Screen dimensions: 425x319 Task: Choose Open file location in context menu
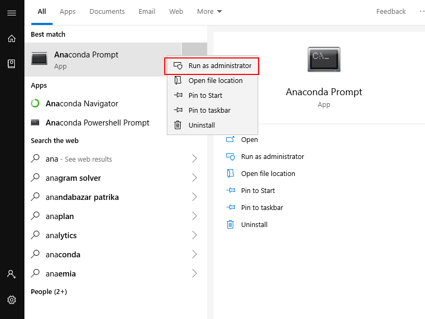coord(212,81)
